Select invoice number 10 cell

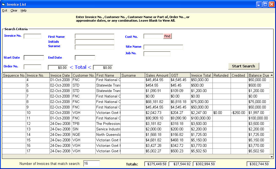tap(38, 113)
